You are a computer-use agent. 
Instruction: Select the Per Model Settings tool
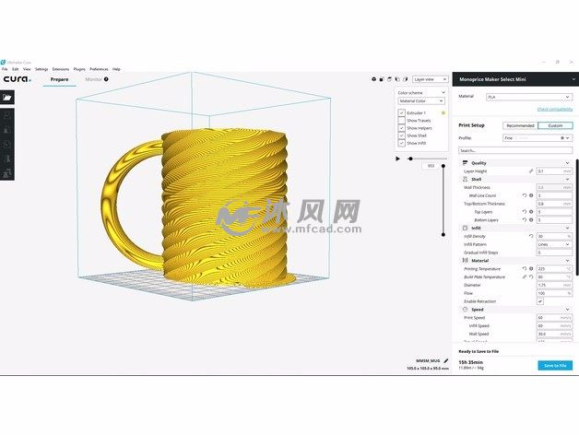(7, 173)
